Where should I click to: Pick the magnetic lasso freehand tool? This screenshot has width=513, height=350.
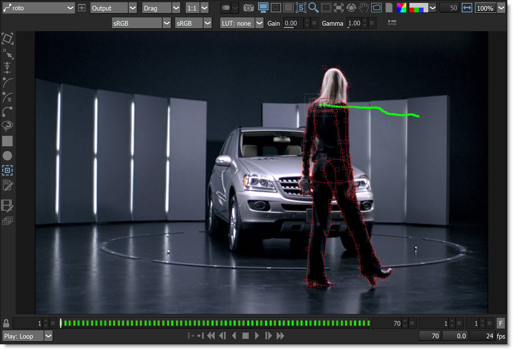click(x=7, y=126)
